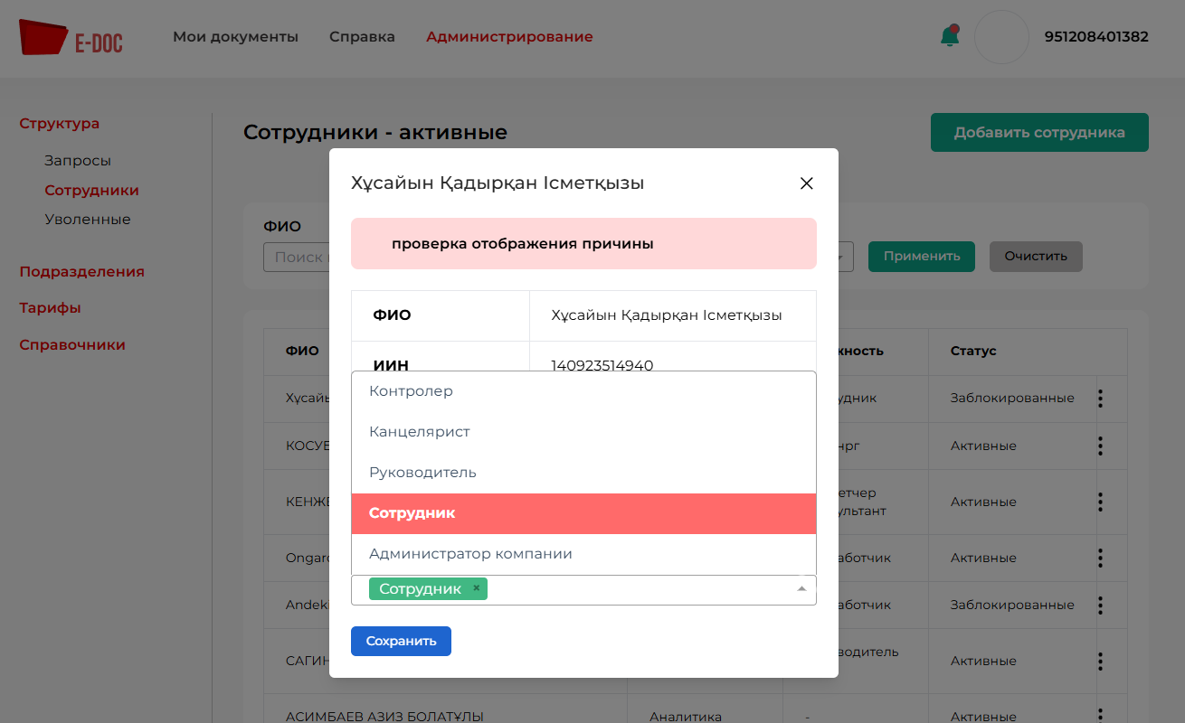Viewport: 1185px width, 723px height.
Task: Click inside the roles multiselect field
Action: click(x=633, y=589)
